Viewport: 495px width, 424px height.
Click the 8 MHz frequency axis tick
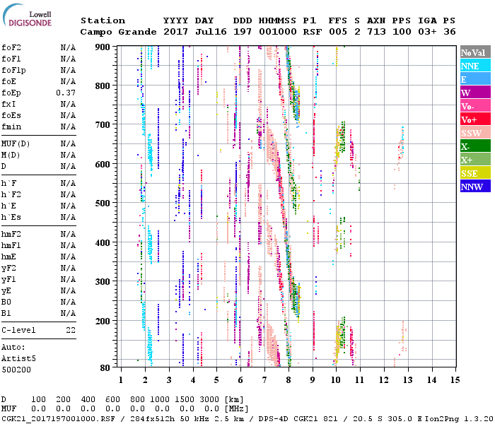coord(289,380)
